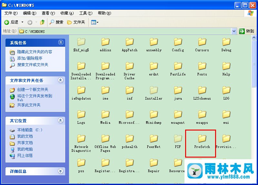Toggle the Folders pane button
This screenshot has height=185, width=258.
click(x=76, y=22)
